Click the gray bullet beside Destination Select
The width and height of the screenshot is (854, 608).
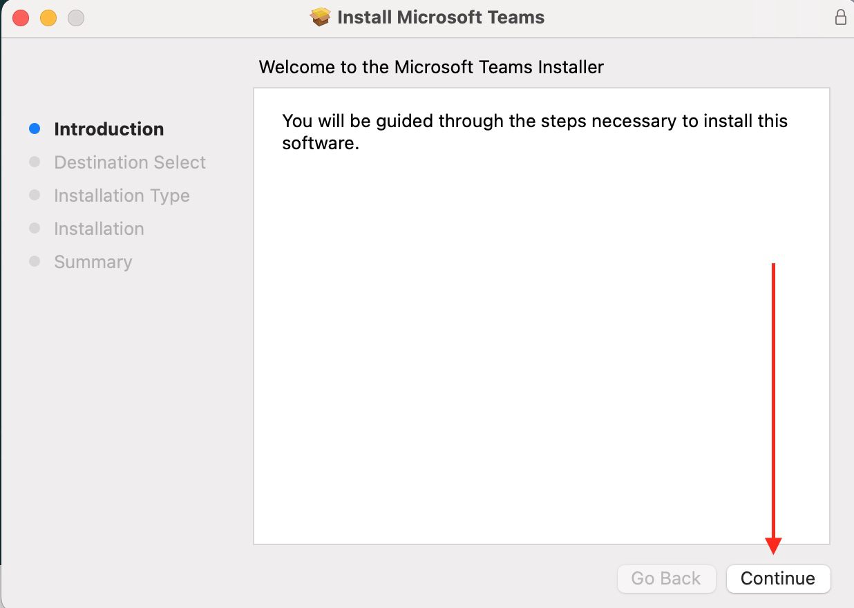(35, 162)
